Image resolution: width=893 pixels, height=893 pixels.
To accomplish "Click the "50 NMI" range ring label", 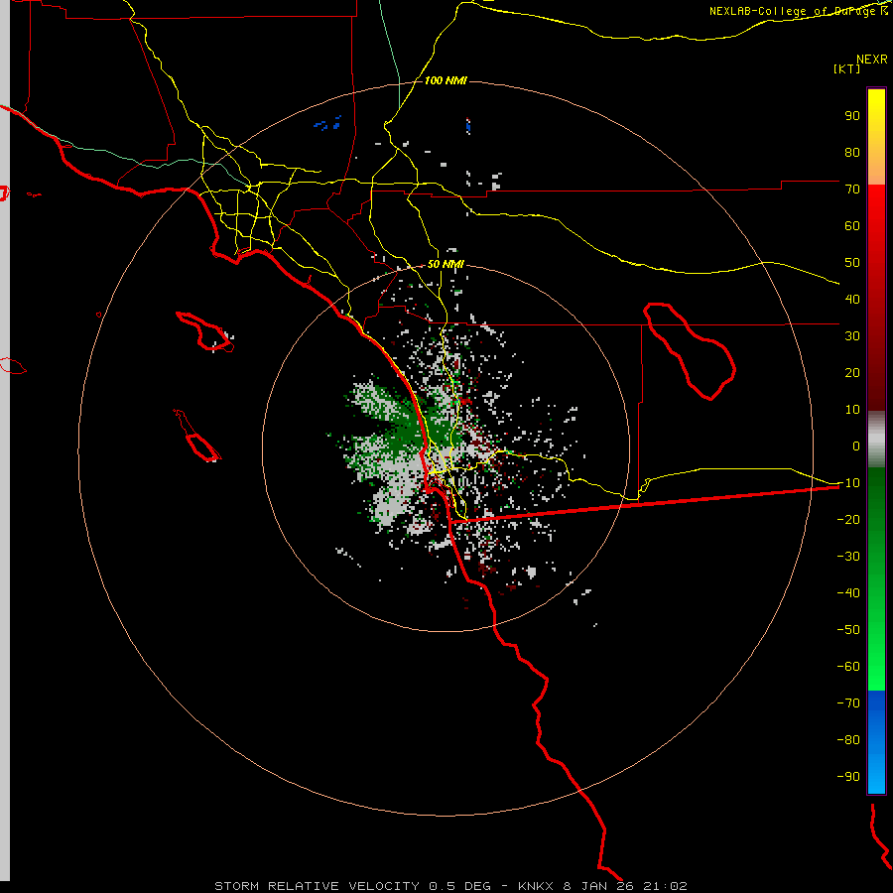I will pyautogui.click(x=446, y=264).
